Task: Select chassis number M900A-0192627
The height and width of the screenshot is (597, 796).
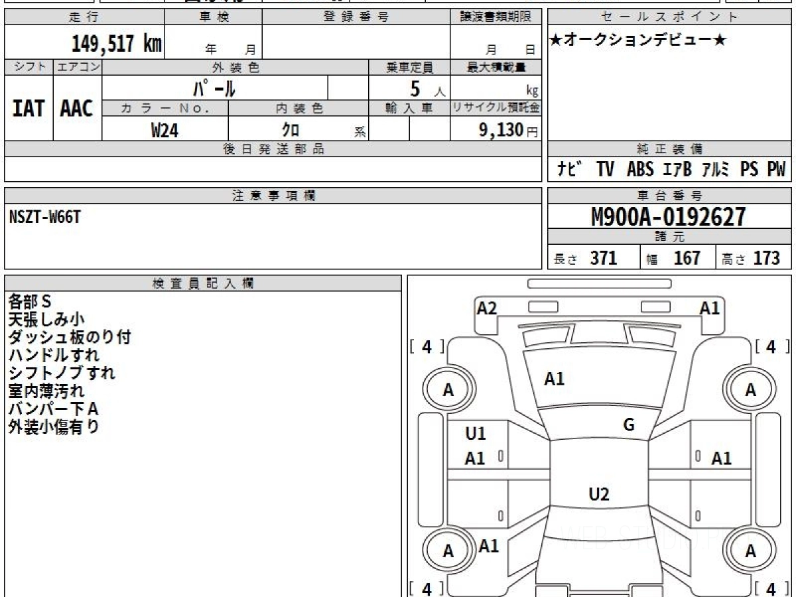Action: point(669,217)
